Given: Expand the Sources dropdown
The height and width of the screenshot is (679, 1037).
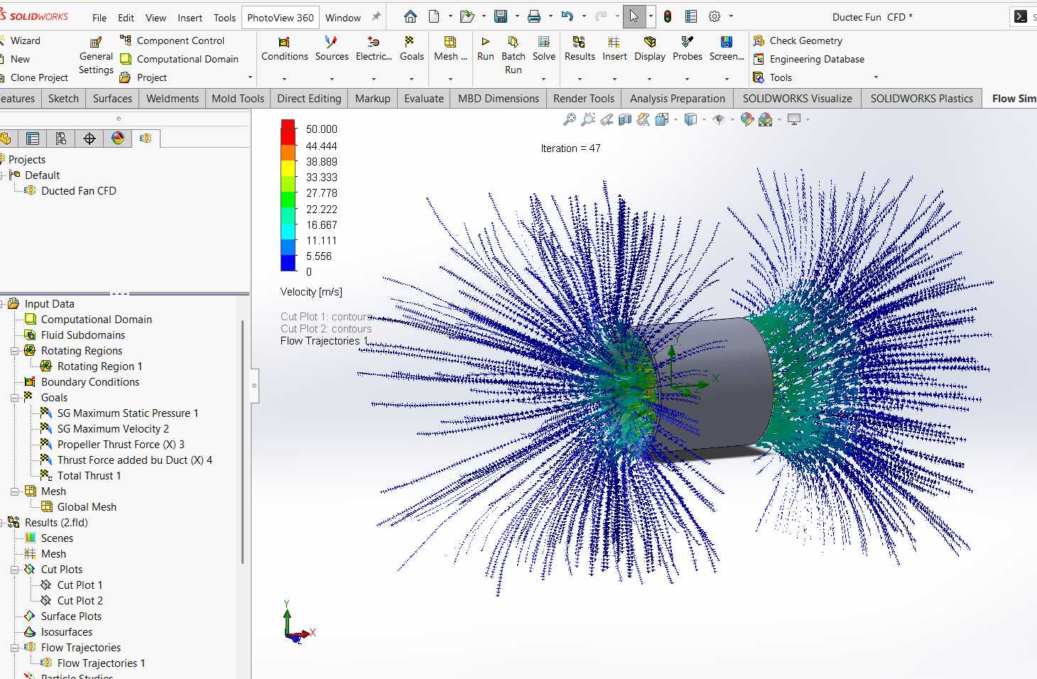Looking at the screenshot, I should [x=332, y=78].
